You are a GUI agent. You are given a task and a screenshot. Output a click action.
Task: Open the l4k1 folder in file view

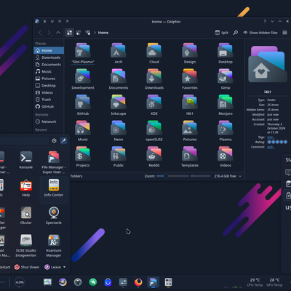click(x=190, y=102)
